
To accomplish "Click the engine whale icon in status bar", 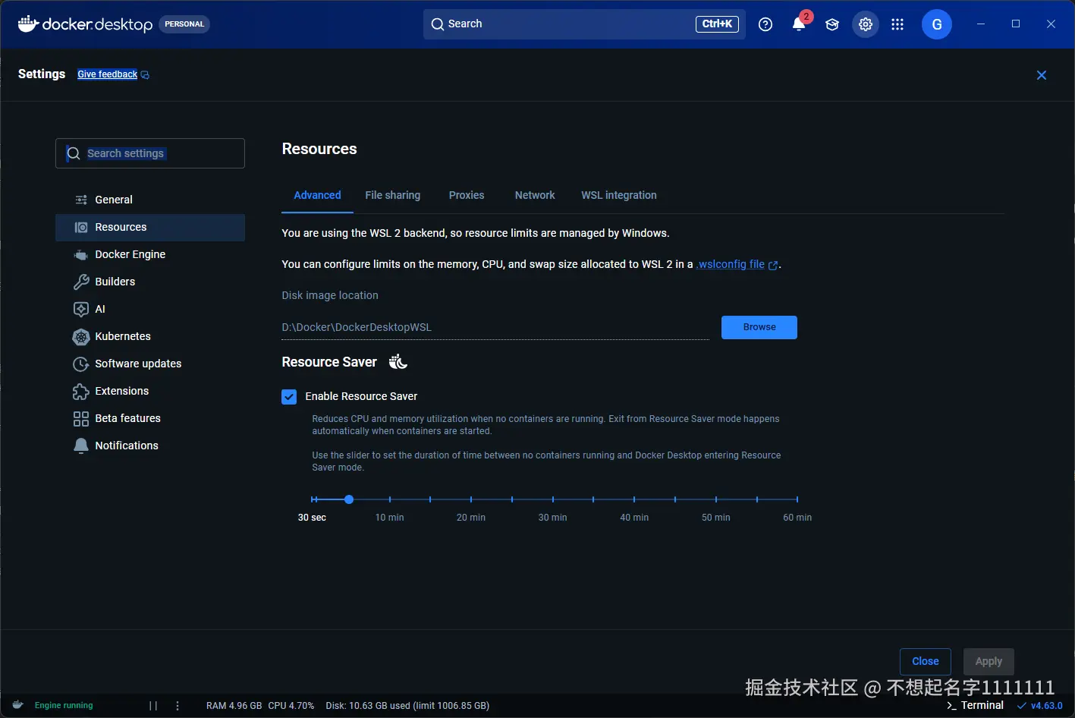I will (17, 705).
